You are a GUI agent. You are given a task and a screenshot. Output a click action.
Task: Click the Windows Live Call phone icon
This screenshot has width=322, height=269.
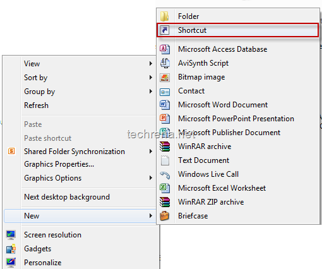tap(165, 175)
